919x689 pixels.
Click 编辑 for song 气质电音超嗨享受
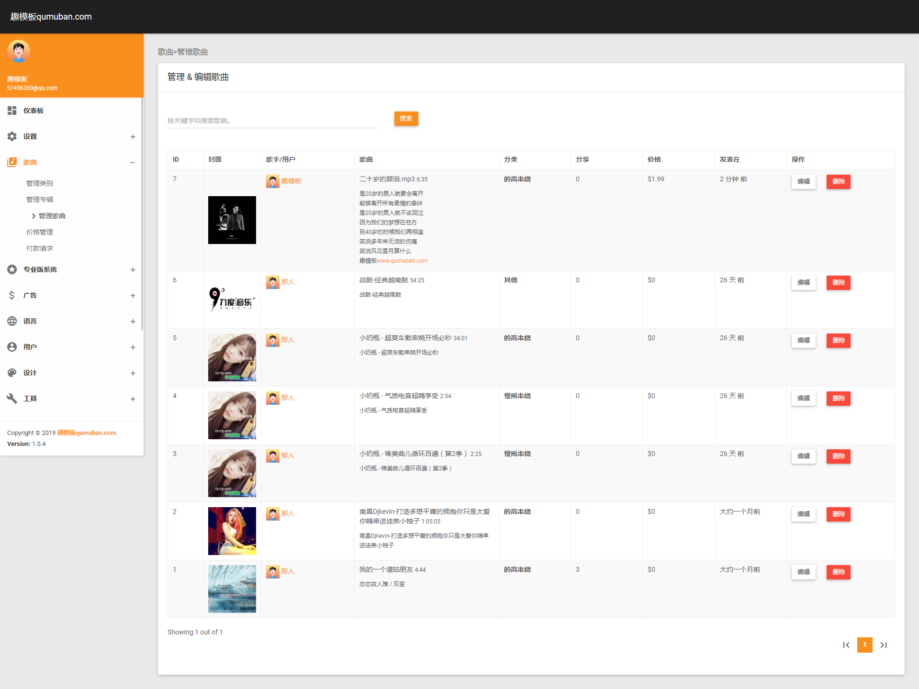(x=804, y=399)
